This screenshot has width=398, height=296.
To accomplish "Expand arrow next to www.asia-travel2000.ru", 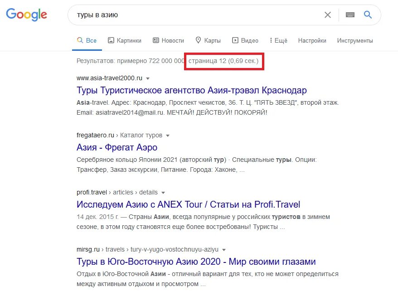I will (148, 78).
